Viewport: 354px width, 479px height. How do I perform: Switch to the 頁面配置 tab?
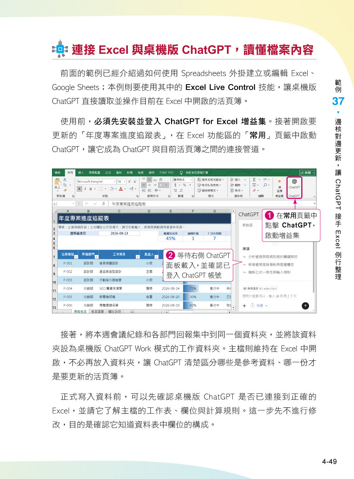coord(95,173)
